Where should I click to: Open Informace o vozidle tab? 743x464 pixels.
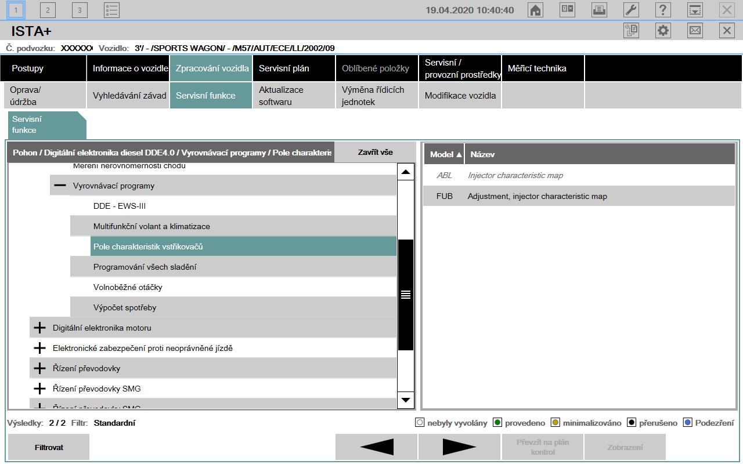(128, 68)
